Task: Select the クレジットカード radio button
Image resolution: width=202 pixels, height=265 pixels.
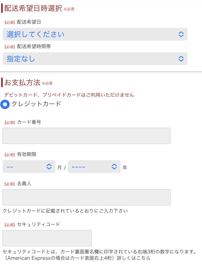Action: pyautogui.click(x=5, y=105)
